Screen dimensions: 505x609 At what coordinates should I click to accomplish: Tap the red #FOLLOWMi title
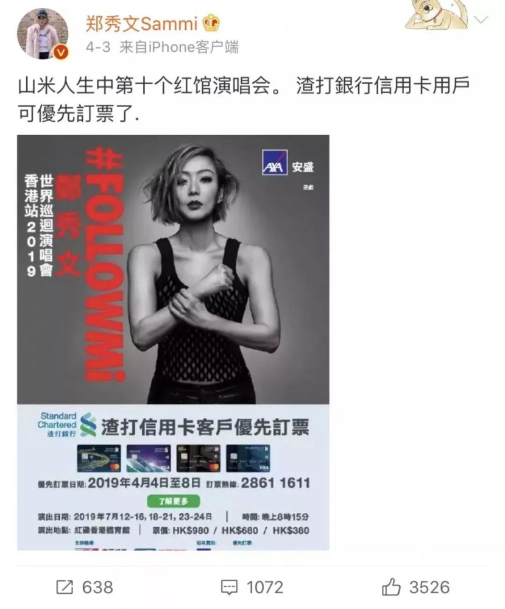pos(105,266)
